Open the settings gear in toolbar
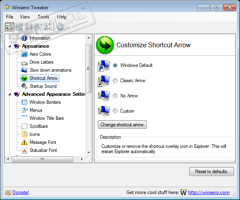This screenshot has height=200, width=240. (60, 27)
